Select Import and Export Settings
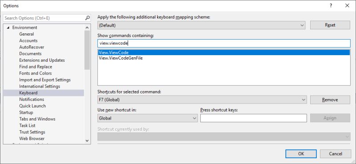Image resolution: width=356 pixels, height=164 pixels. [45, 80]
